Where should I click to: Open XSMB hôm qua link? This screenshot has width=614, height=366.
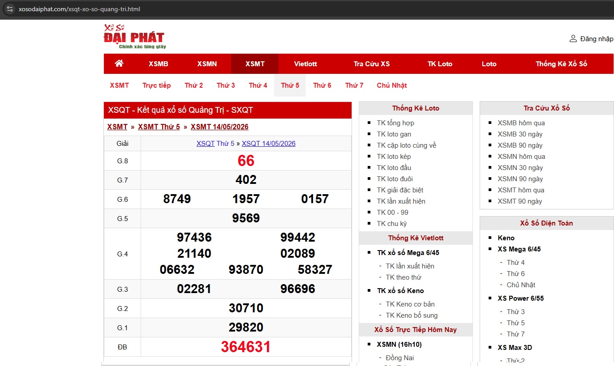[521, 123]
